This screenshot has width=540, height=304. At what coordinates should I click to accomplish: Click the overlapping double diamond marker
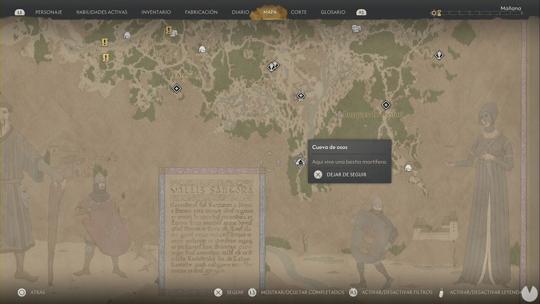pos(273,66)
